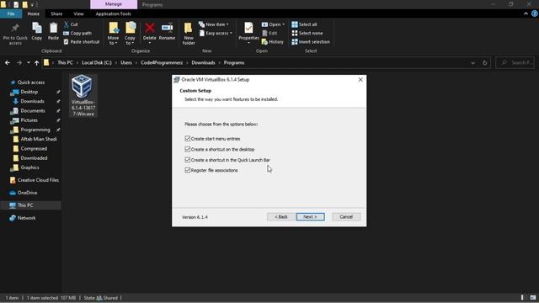Click Select all in ribbon

click(304, 24)
